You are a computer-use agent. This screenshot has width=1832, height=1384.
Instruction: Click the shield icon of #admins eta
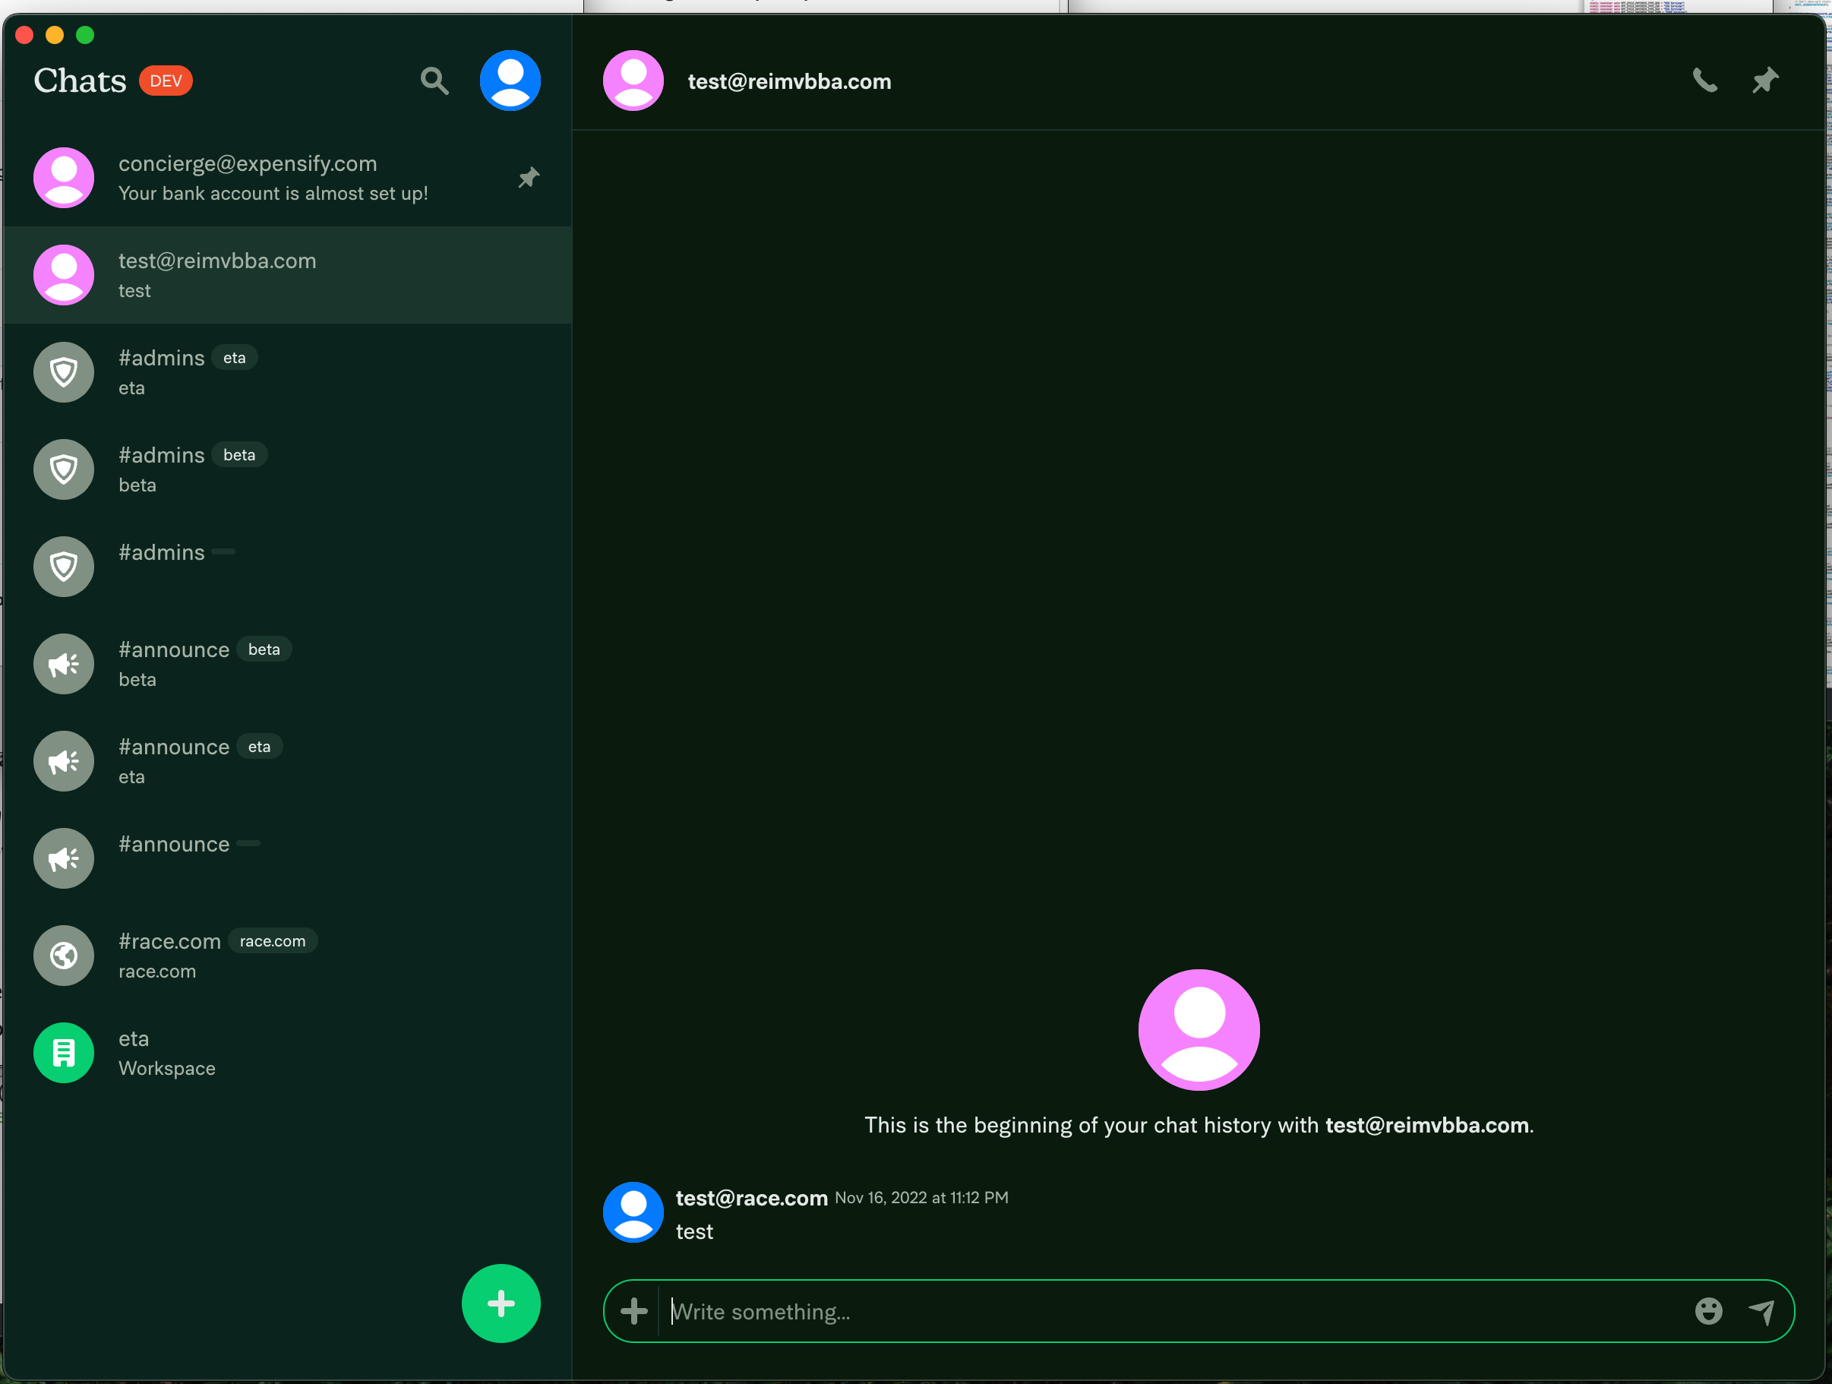[x=64, y=372]
